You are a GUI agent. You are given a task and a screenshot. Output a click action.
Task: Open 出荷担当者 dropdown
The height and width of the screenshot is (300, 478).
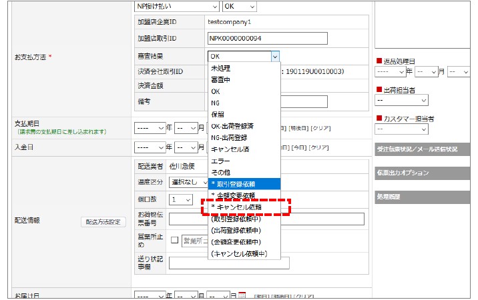click(x=401, y=100)
